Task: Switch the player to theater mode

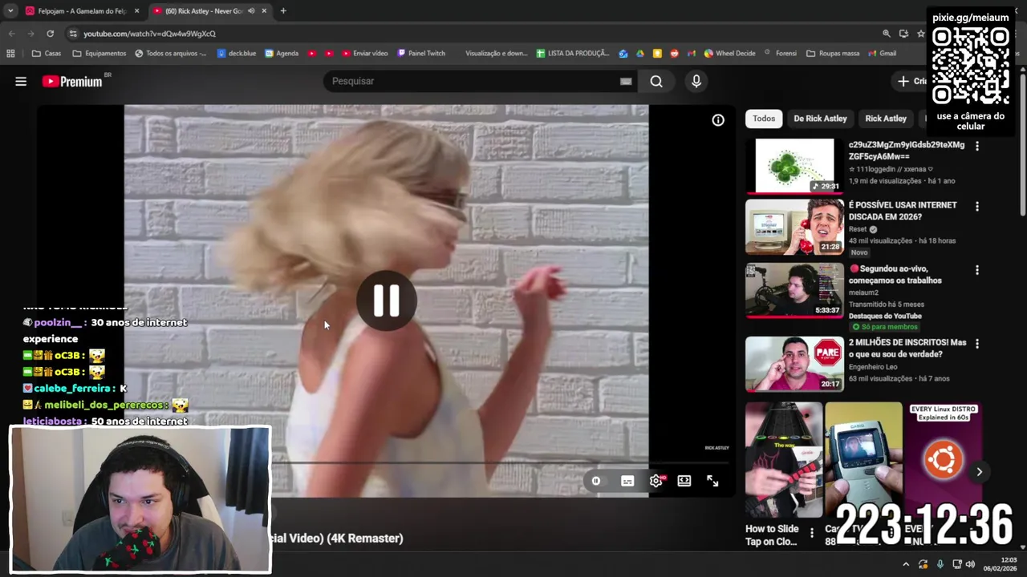Action: pyautogui.click(x=684, y=481)
